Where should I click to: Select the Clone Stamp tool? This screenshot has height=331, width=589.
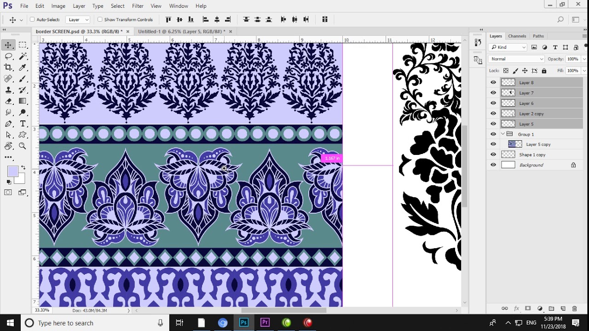[x=8, y=90]
